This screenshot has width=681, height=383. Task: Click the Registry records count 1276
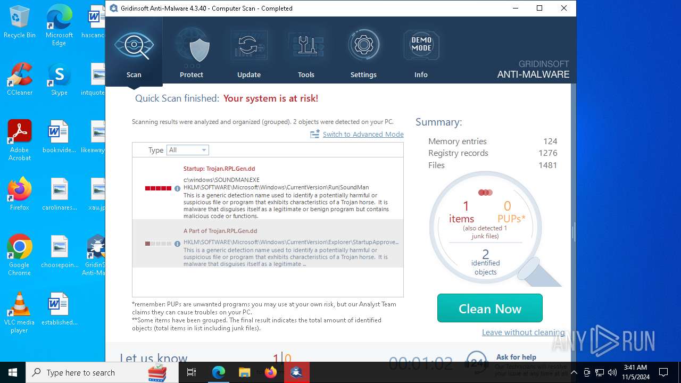point(547,153)
